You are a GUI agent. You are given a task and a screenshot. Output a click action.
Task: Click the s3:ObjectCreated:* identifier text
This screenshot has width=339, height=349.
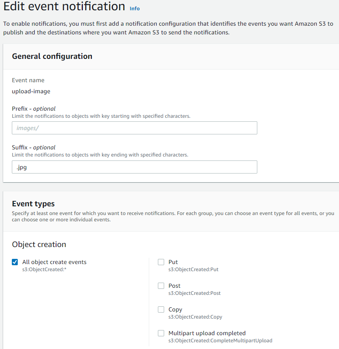[44, 269]
